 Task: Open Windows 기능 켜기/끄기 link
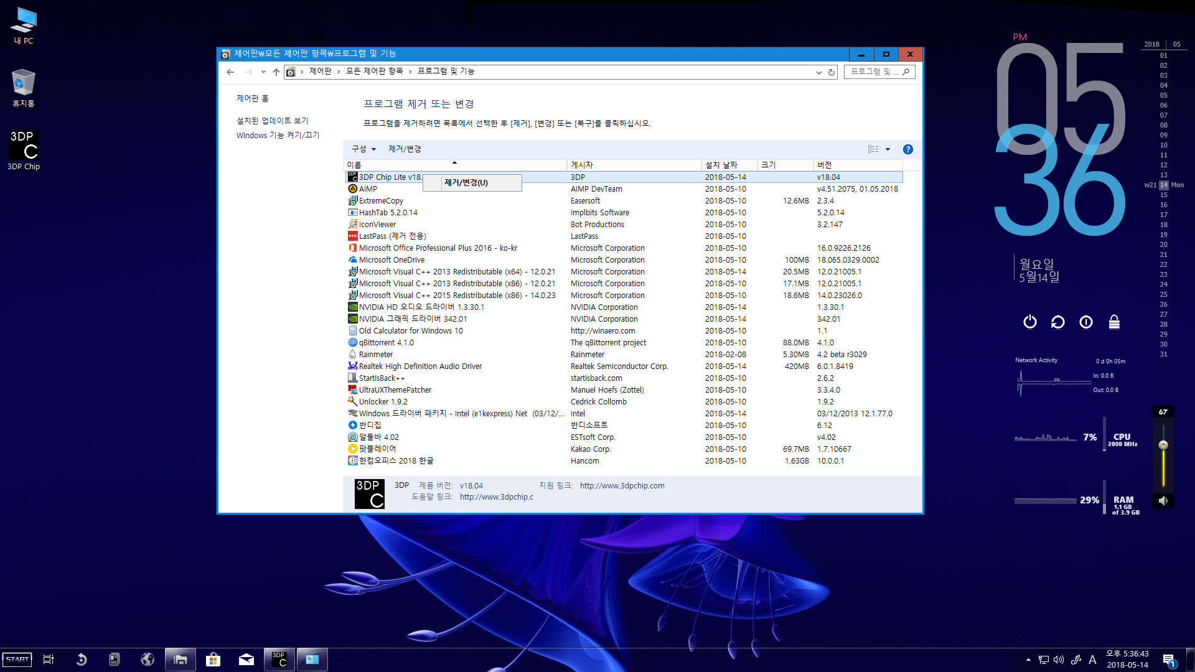pos(278,136)
